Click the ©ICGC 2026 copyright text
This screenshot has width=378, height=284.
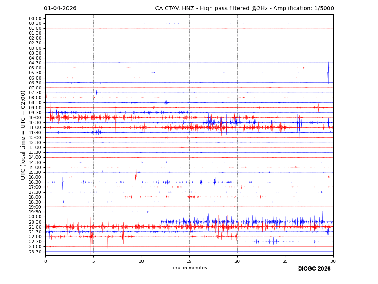coord(314,269)
